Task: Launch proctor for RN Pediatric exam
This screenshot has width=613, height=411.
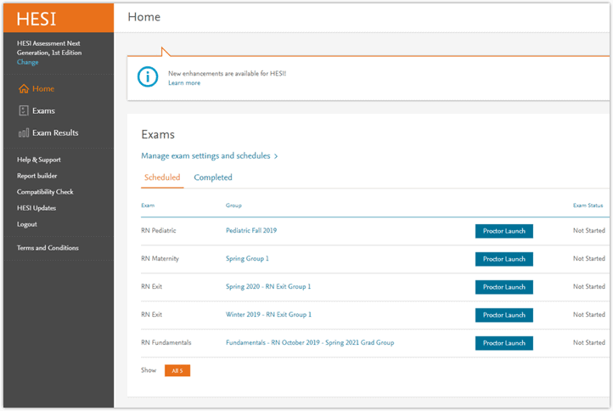Action: click(x=503, y=231)
